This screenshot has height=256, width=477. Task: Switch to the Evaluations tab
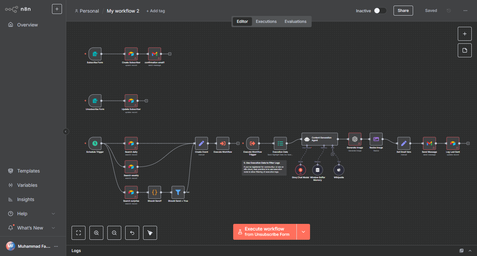point(295,22)
